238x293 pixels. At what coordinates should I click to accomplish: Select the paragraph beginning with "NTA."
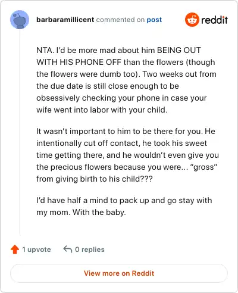click(126, 80)
